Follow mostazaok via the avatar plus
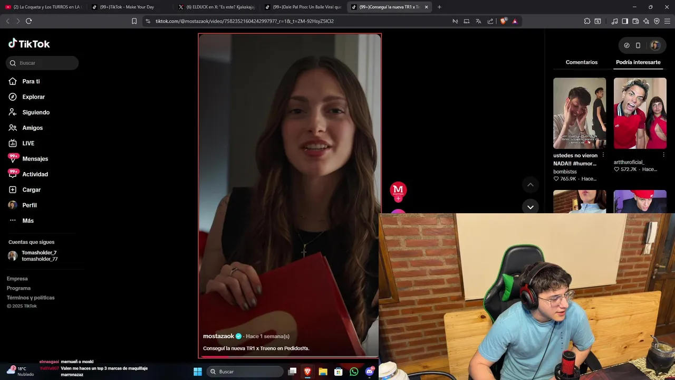 (398, 199)
